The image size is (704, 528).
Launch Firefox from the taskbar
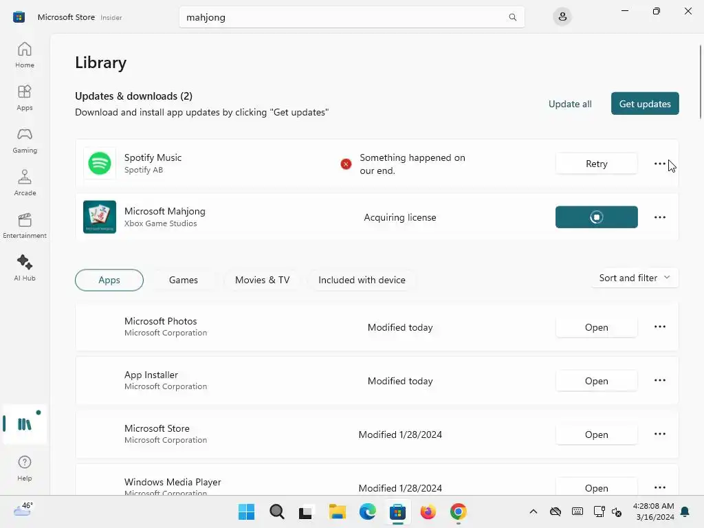point(428,511)
